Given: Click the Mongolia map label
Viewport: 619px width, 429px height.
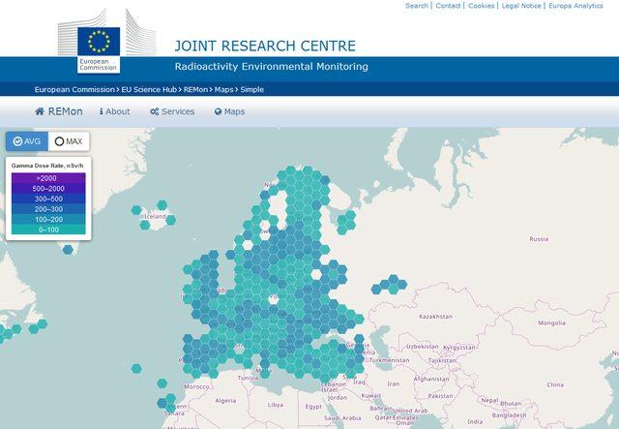Looking at the screenshot, I should click(x=551, y=323).
